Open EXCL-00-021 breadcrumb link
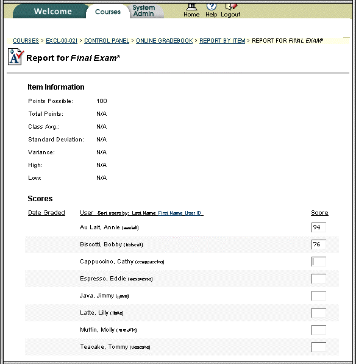The image size is (356, 364). pyautogui.click(x=62, y=41)
